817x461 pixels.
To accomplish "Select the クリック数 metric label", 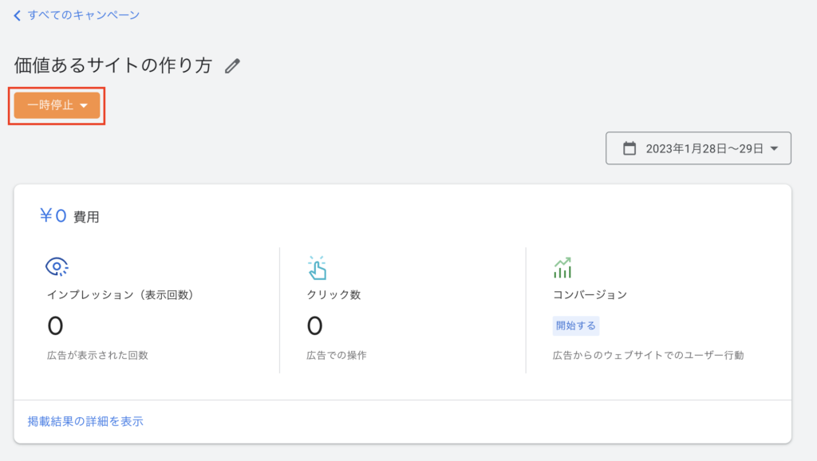I will click(x=334, y=295).
